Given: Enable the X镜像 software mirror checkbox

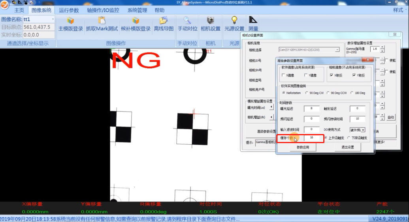Looking at the screenshot, I should (283, 75).
